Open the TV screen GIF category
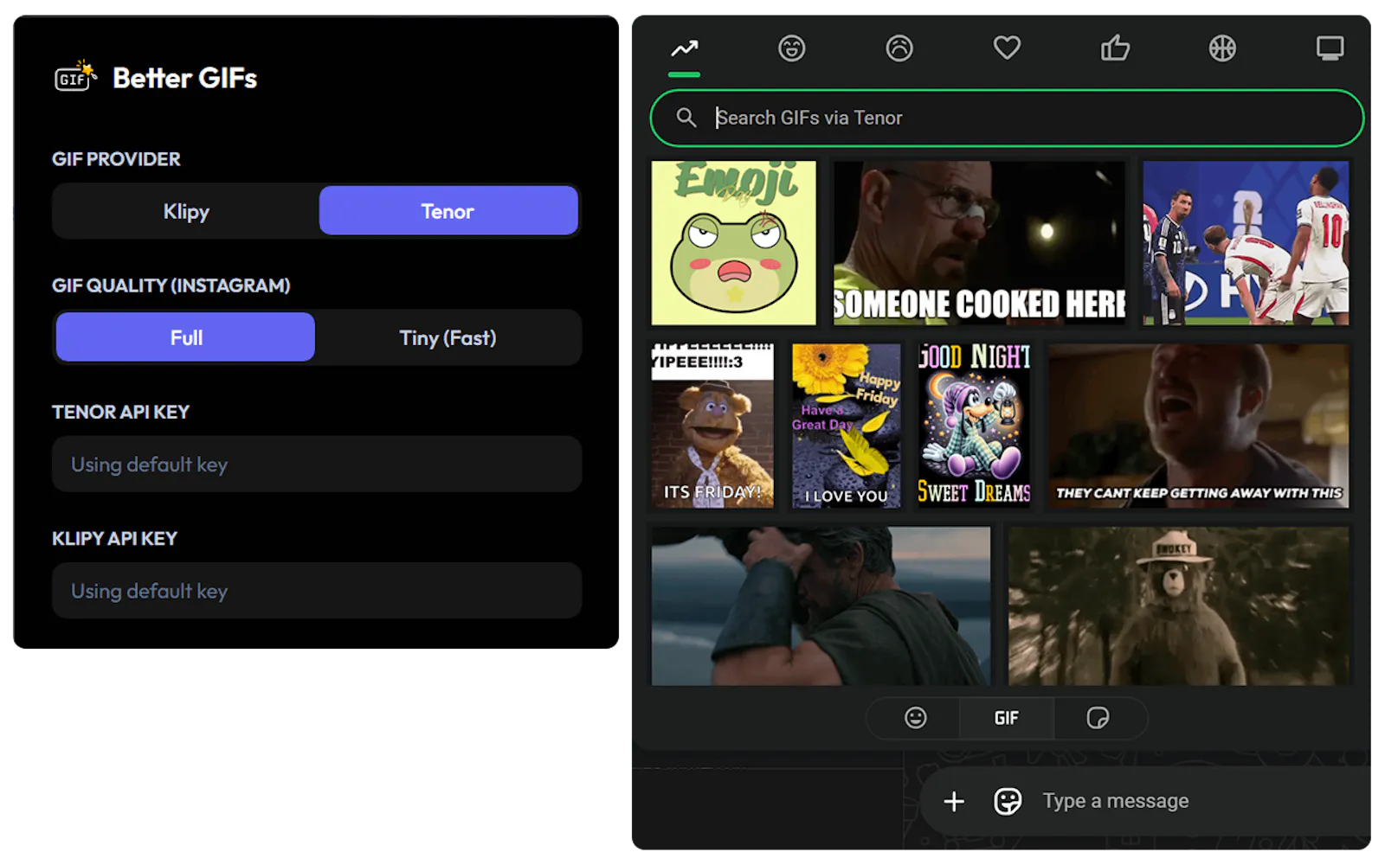Image resolution: width=1385 pixels, height=865 pixels. [1330, 48]
